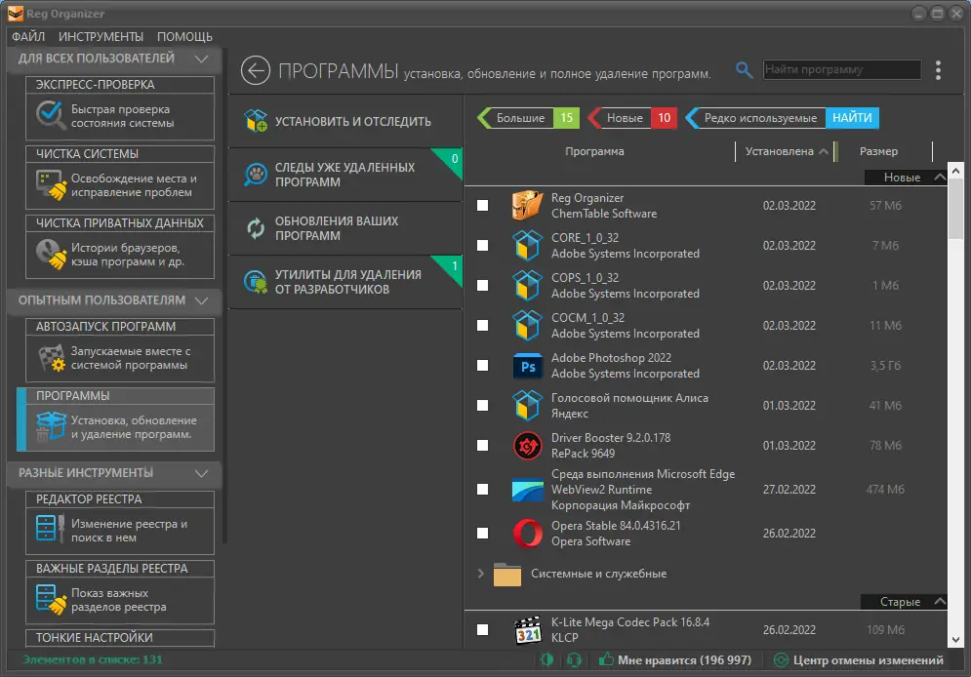Tick the checkbox for Adobe Photoshop 2022
Viewport: 971px width, 677px height.
tap(482, 366)
